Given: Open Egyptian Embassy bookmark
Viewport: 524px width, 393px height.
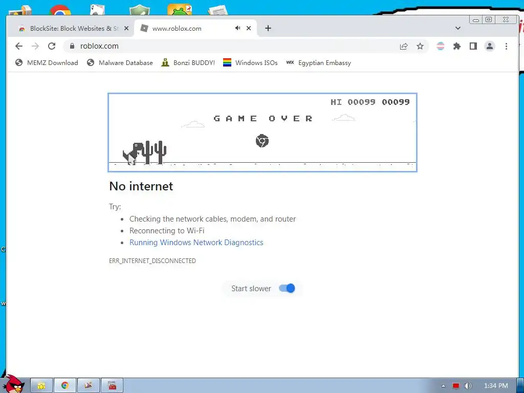Looking at the screenshot, I should pos(318,63).
